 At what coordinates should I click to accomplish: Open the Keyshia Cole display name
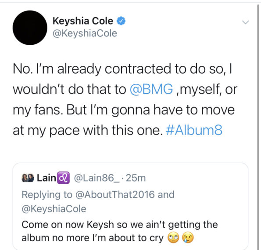coord(83,21)
